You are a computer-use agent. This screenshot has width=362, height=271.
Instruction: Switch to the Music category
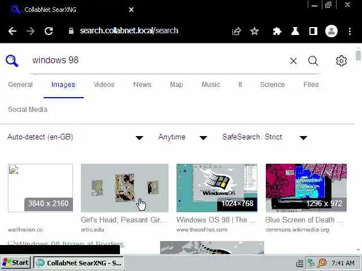coord(211,85)
